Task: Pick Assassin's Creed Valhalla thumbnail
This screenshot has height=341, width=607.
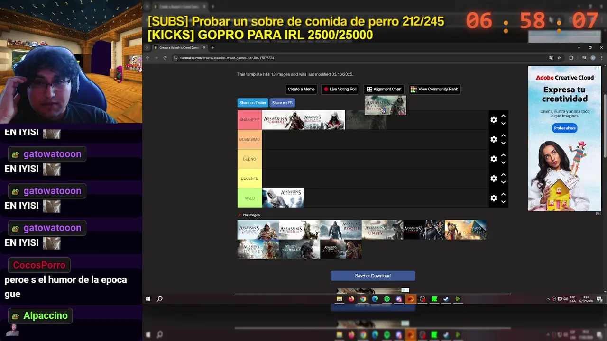Action: [x=299, y=249]
